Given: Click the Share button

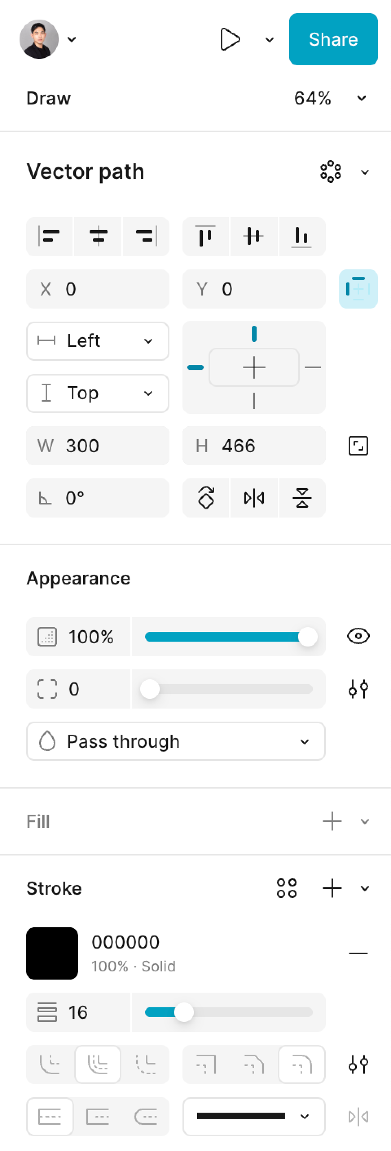Looking at the screenshot, I should pyautogui.click(x=333, y=39).
